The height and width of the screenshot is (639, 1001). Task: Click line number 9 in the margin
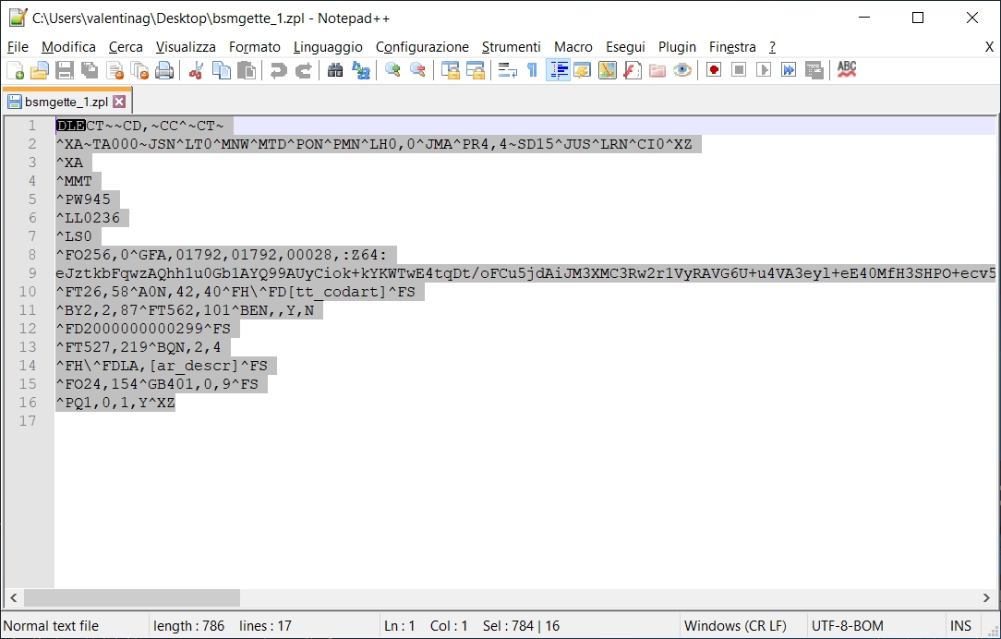pyautogui.click(x=31, y=273)
